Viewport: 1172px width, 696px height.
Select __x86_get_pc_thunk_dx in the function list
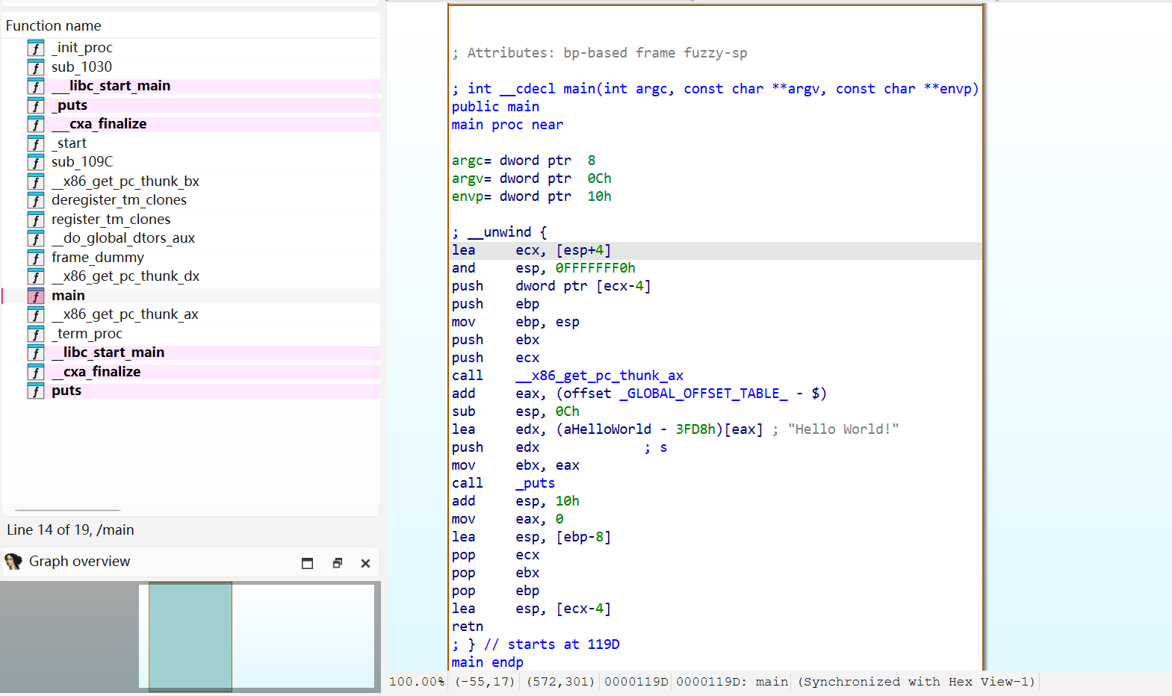[125, 276]
